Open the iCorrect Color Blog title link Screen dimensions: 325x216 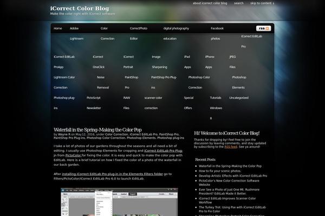pos(80,9)
